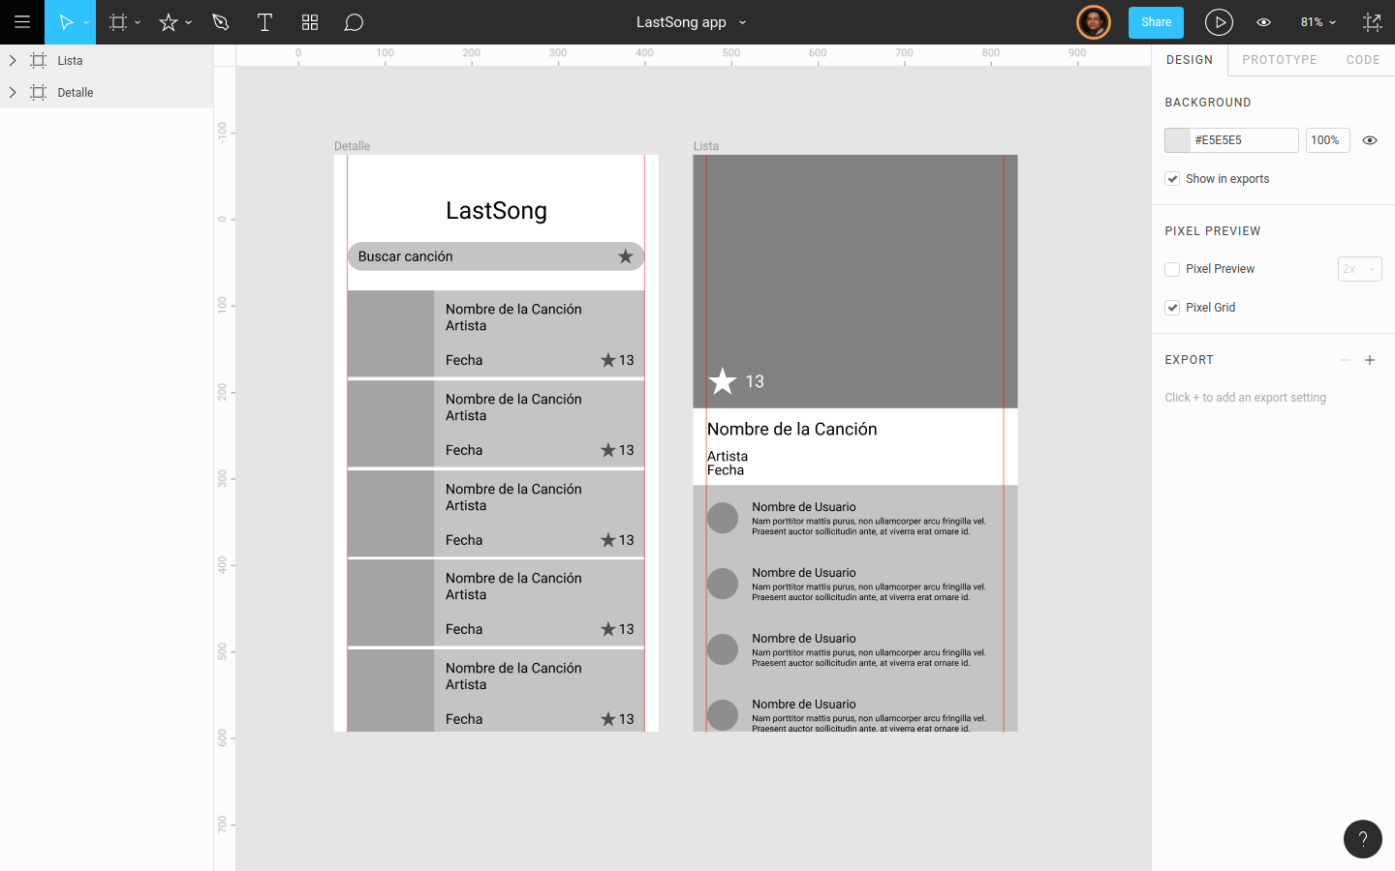Open the Components grid tool
Viewport: 1395px width, 871px height.
tap(310, 22)
